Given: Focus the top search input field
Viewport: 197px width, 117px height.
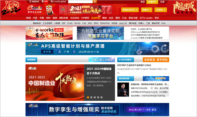Looking at the screenshot, I should pos(80,2).
